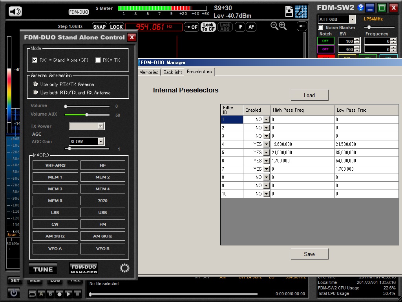Set loop marker B
402x302 pixels.
coord(50,293)
